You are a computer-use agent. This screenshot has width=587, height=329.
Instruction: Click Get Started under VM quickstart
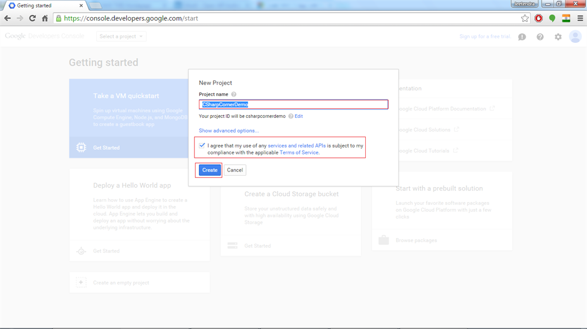tap(106, 148)
